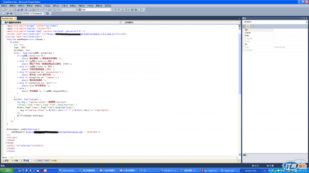Screen dimensions: 309x173
Task: Click the Increase Indent icon
Action: tap(11, 13)
